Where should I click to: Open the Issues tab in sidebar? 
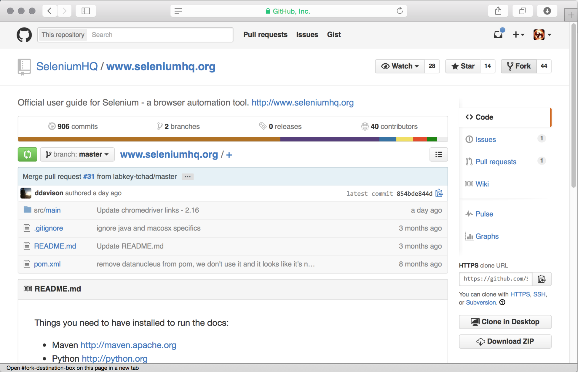[x=505, y=139]
